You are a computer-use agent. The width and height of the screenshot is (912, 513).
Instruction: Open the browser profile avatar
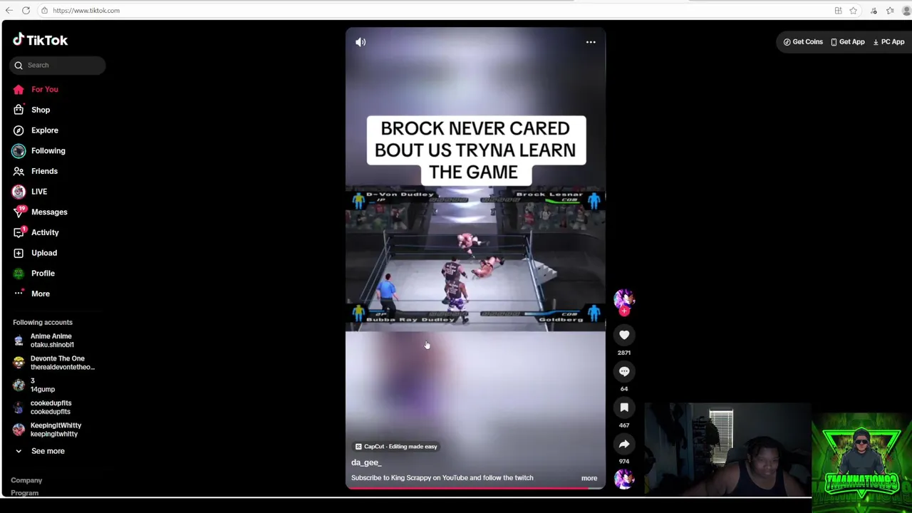(906, 11)
